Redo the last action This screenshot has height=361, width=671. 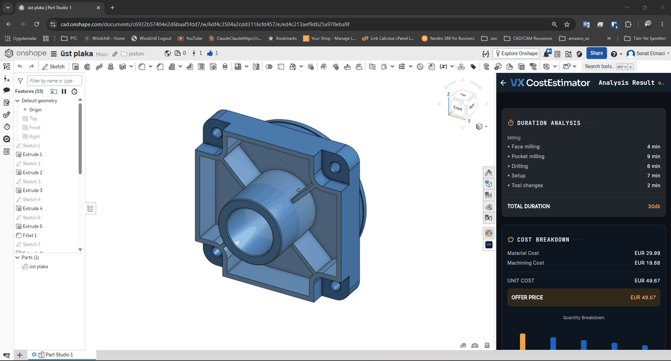[x=31, y=67]
